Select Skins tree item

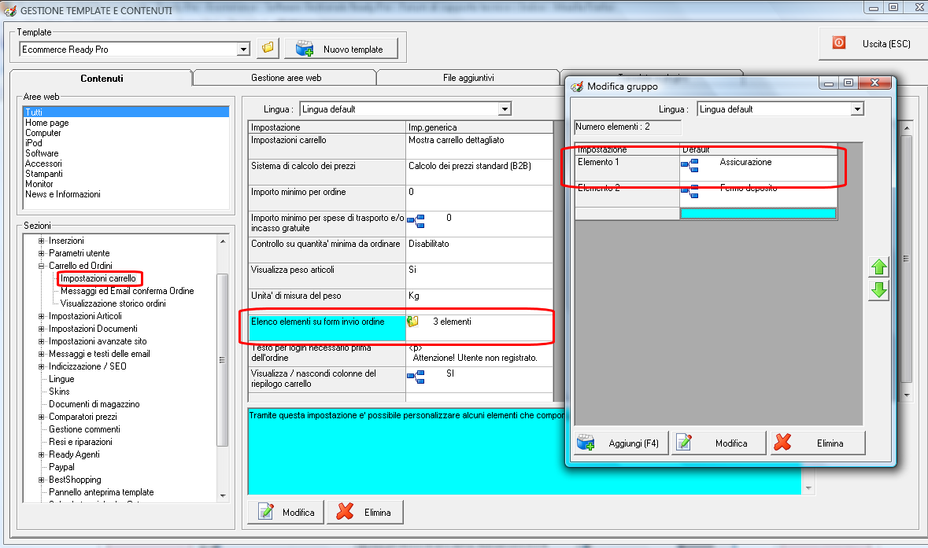pos(59,392)
